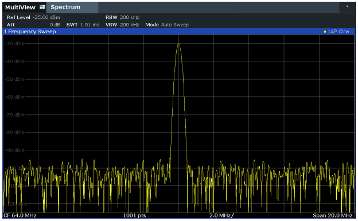Click the signal peak at -30 dBm

[178, 44]
